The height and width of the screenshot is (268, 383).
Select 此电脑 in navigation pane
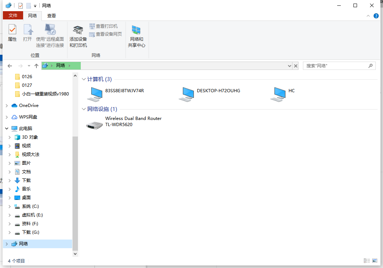tap(26, 128)
